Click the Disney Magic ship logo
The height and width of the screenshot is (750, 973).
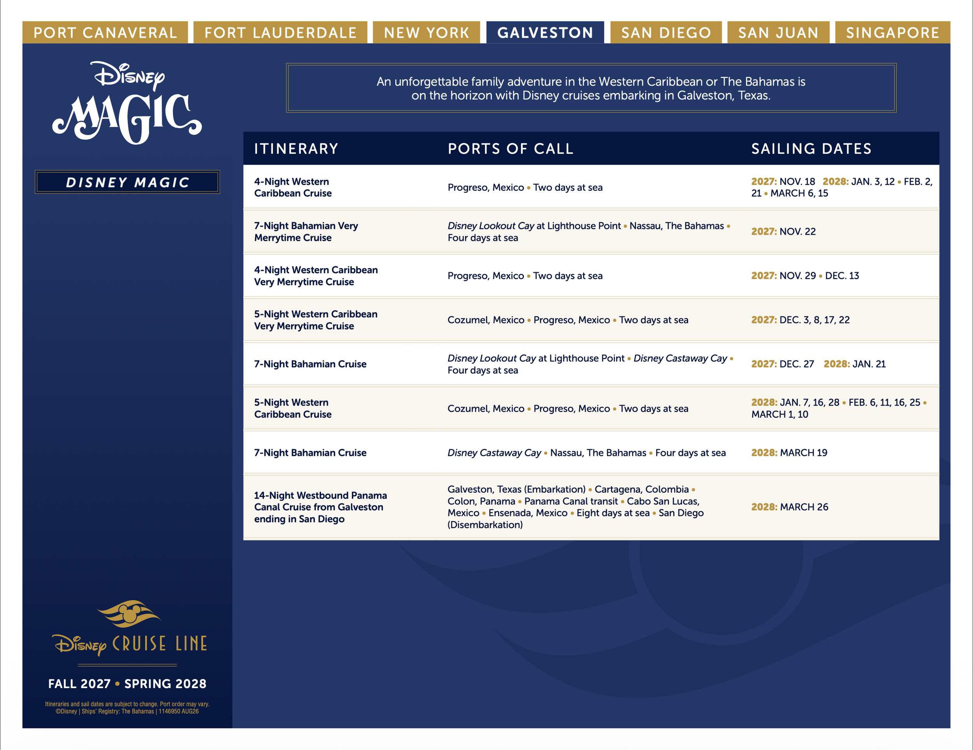pos(127,103)
